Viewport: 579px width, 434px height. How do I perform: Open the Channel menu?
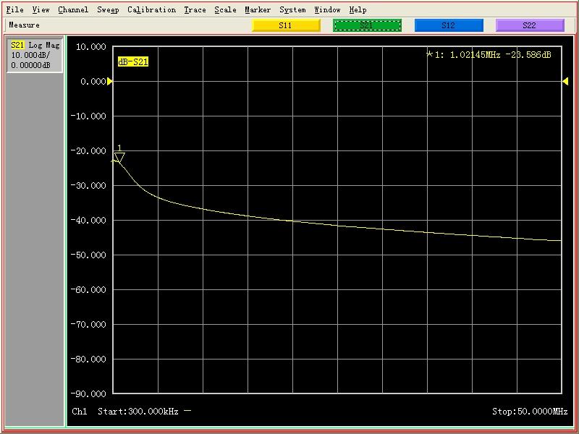tap(73, 9)
